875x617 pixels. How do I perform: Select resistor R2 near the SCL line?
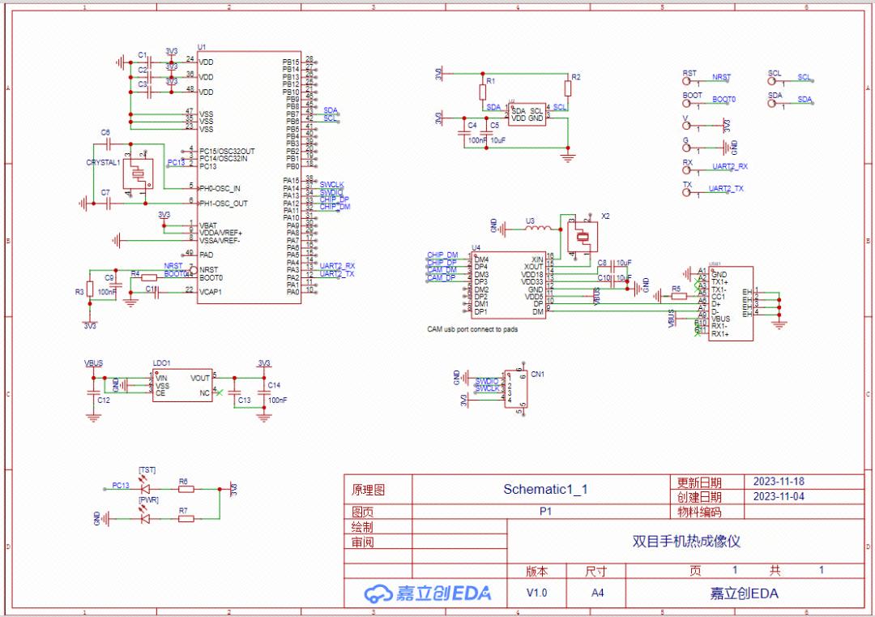point(566,88)
